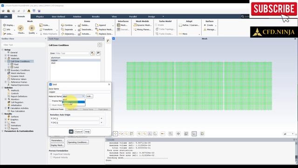Select Run Calculation in the outline tree
Viewport: 298px width, 168px height.
coord(18,111)
